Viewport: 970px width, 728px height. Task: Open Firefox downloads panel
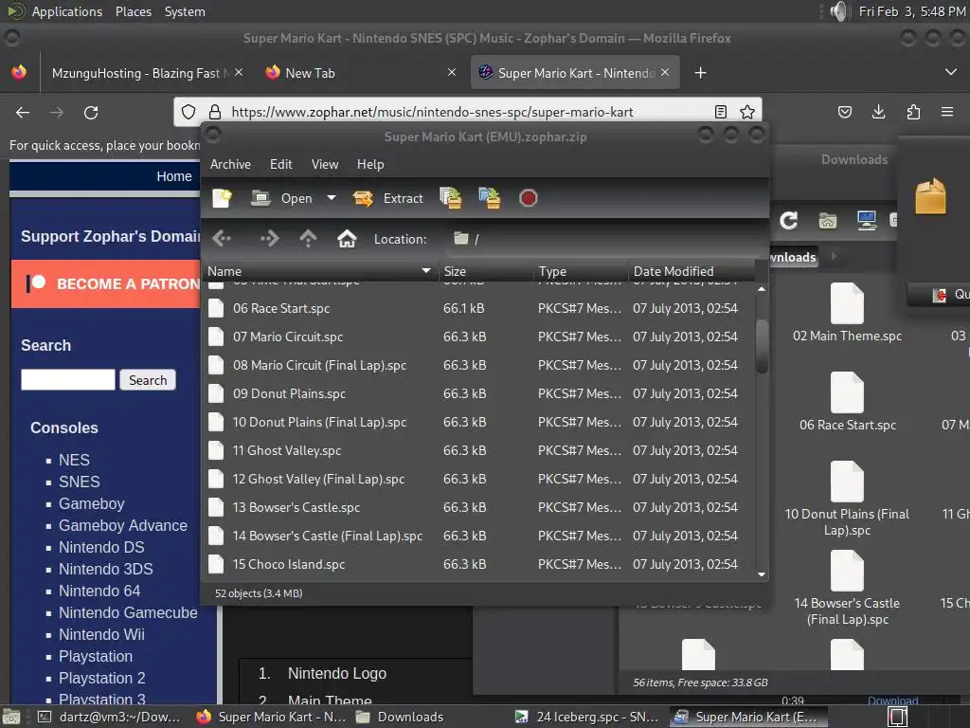(878, 112)
